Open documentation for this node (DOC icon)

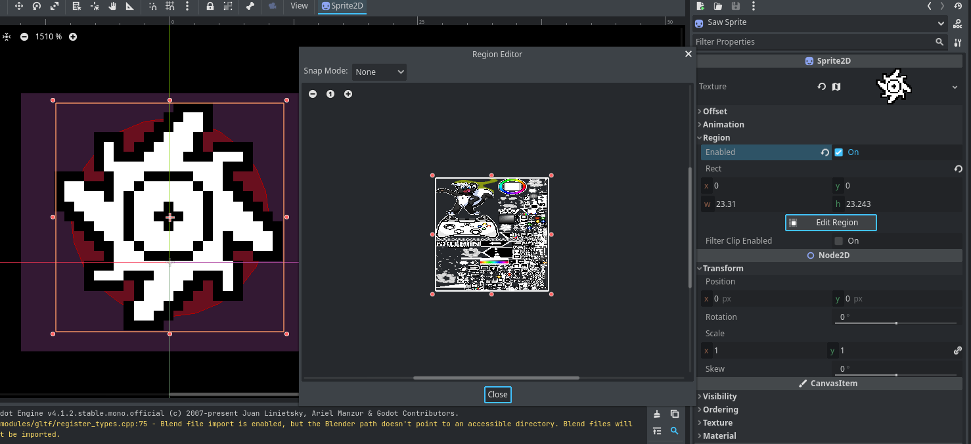pyautogui.click(x=959, y=23)
